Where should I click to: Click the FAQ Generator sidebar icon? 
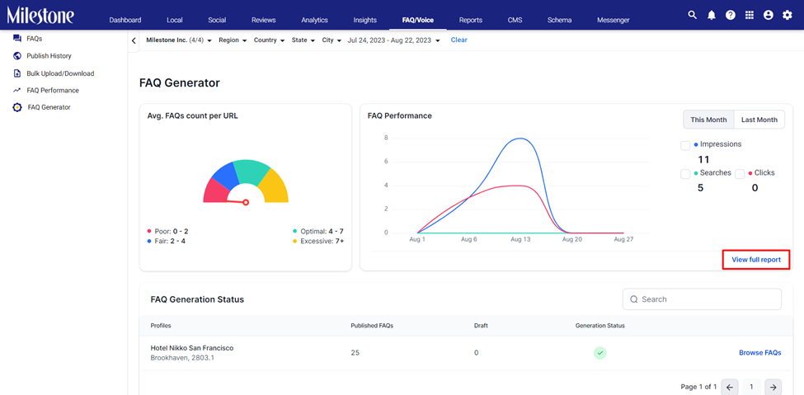click(17, 108)
